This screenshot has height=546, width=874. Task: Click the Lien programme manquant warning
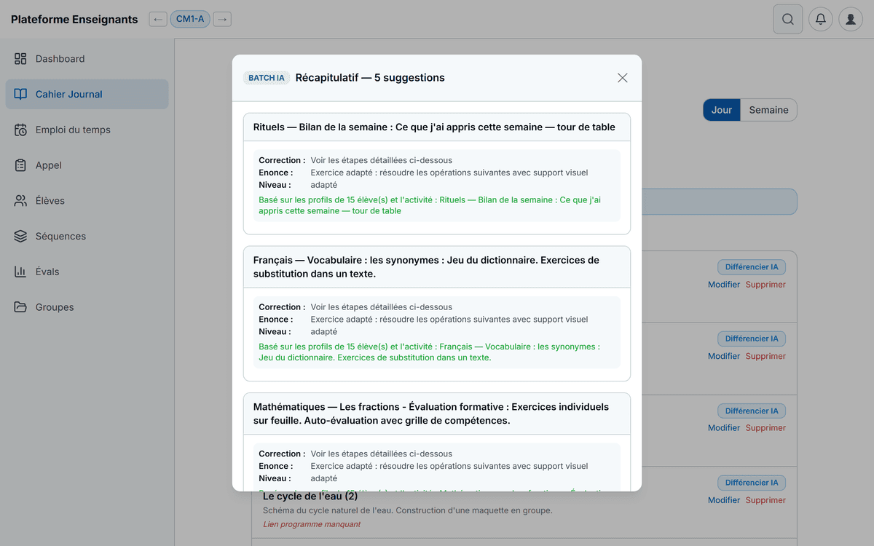[312, 524]
